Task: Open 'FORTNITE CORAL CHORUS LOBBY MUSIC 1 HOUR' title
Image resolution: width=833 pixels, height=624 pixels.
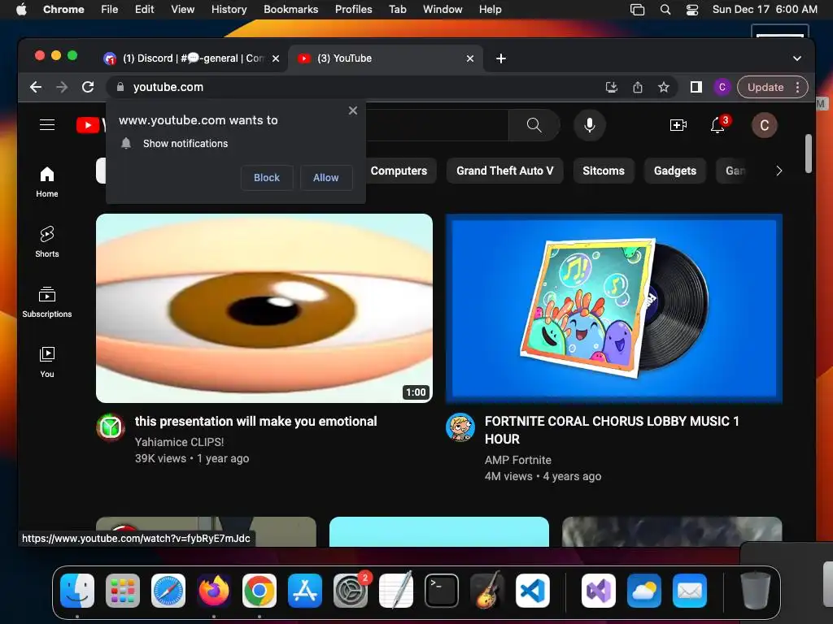Action: tap(612, 431)
